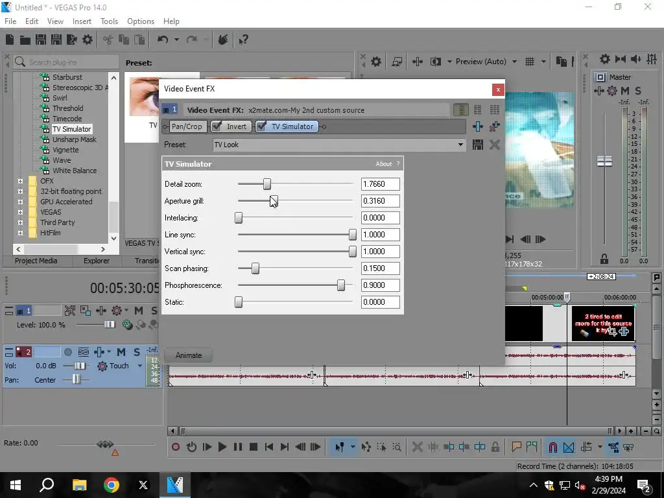The height and width of the screenshot is (498, 664).
Task: Open the File menu
Action: coord(10,21)
